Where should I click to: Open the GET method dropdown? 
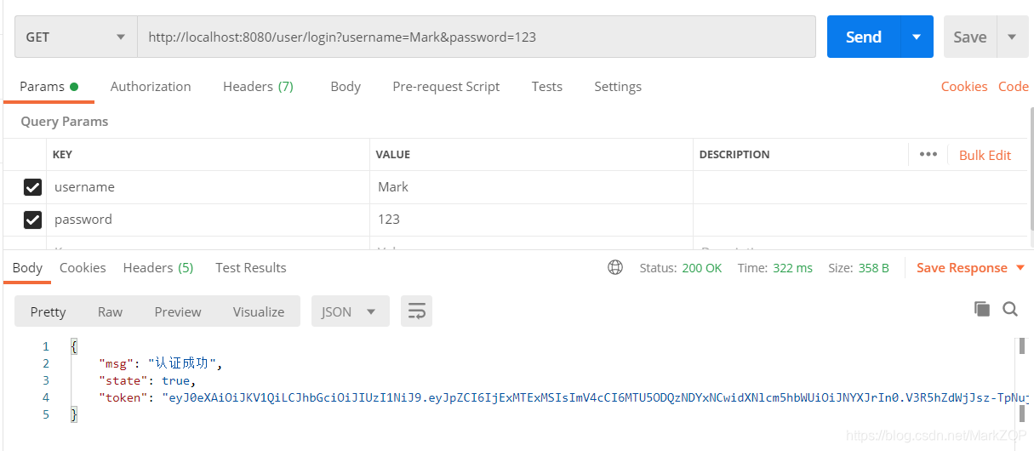point(76,37)
